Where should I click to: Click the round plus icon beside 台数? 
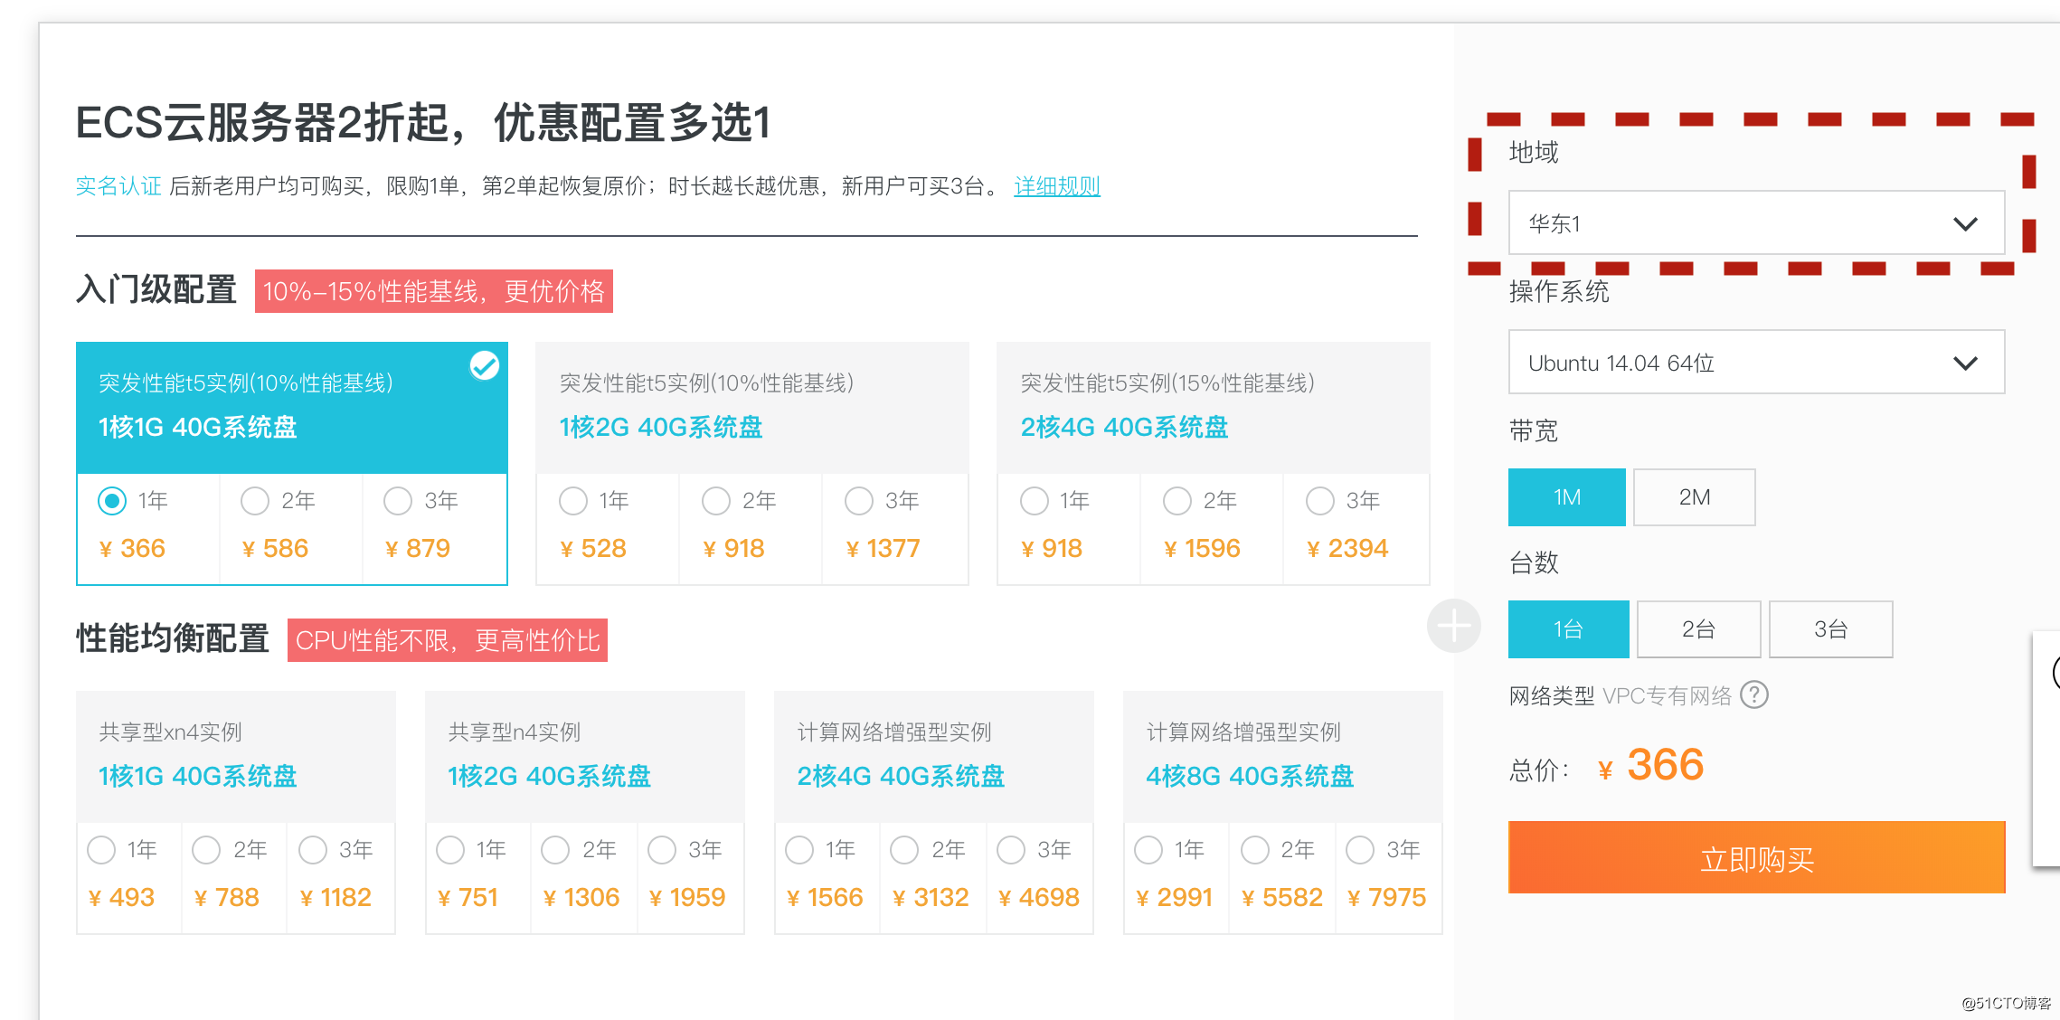coord(1454,626)
